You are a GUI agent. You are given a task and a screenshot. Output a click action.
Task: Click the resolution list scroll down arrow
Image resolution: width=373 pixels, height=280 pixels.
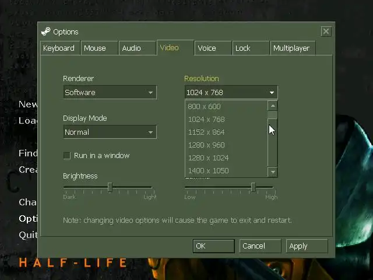(273, 171)
